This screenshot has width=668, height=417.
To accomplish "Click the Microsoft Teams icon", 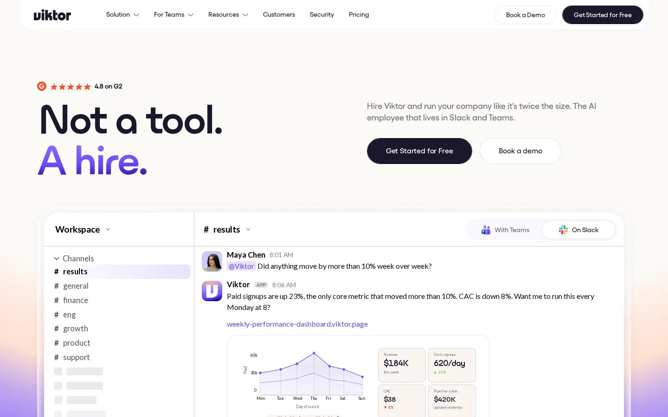I will tap(486, 230).
